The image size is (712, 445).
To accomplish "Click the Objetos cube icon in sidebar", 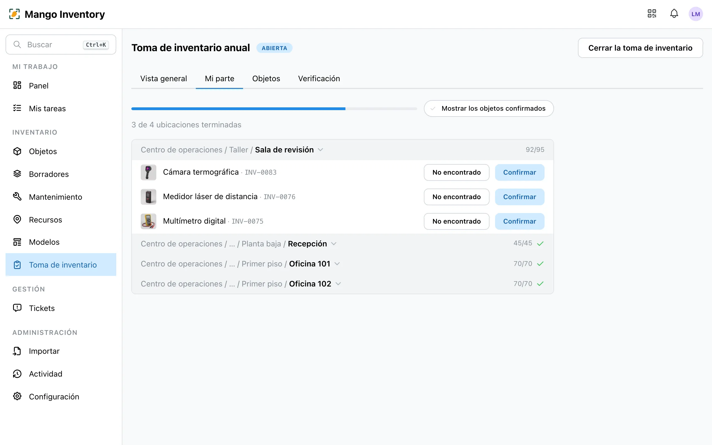I will pos(17,151).
